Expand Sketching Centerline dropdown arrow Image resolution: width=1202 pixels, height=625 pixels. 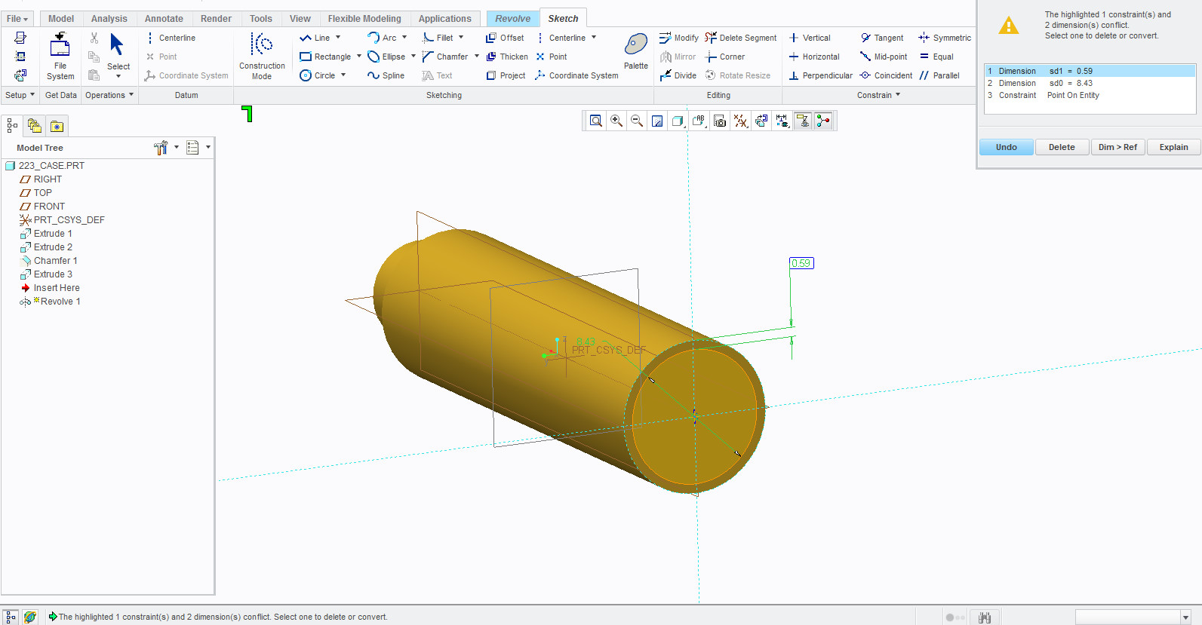(x=594, y=37)
